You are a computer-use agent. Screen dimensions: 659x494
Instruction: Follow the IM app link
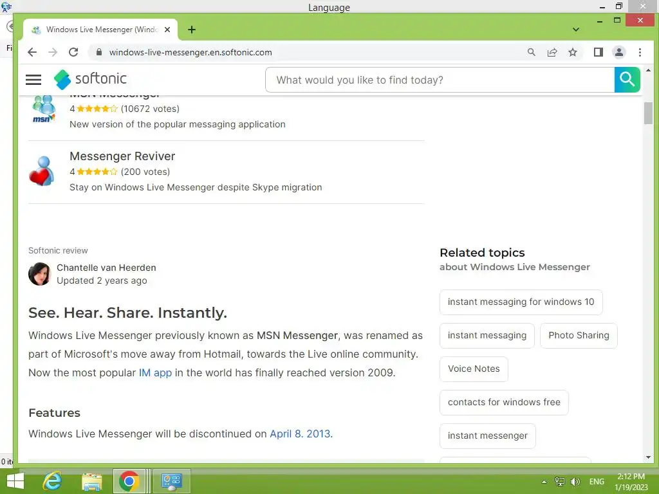tap(156, 372)
